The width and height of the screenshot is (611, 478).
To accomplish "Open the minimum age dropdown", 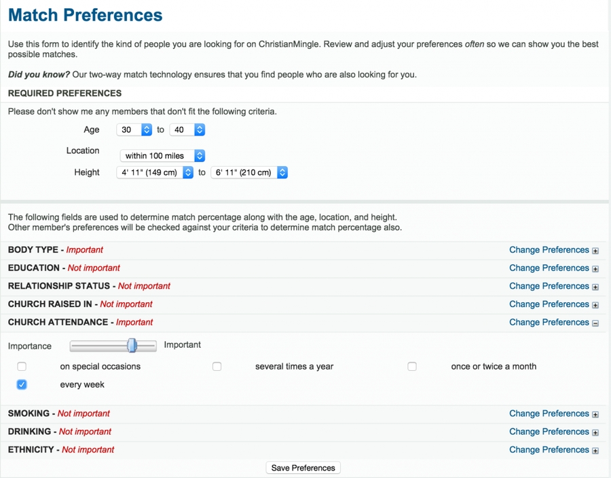I will tap(134, 130).
